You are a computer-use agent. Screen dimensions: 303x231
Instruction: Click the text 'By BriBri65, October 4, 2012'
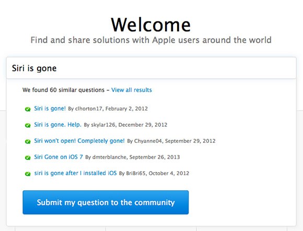tap(154, 173)
